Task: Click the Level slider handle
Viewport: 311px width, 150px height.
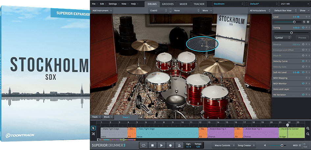Action: coord(294,22)
